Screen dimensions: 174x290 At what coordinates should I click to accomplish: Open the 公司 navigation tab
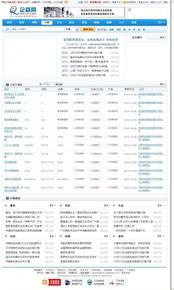pos(59,22)
